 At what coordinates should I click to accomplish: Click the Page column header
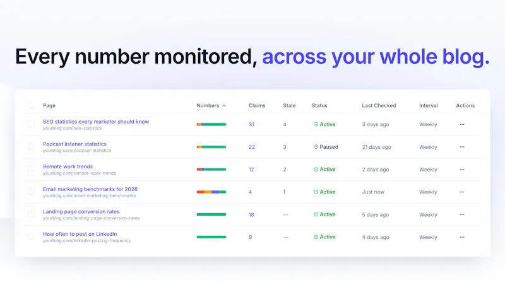pyautogui.click(x=49, y=105)
